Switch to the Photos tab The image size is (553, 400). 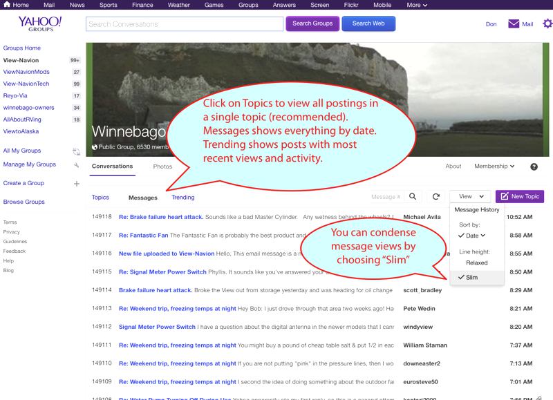pos(162,166)
